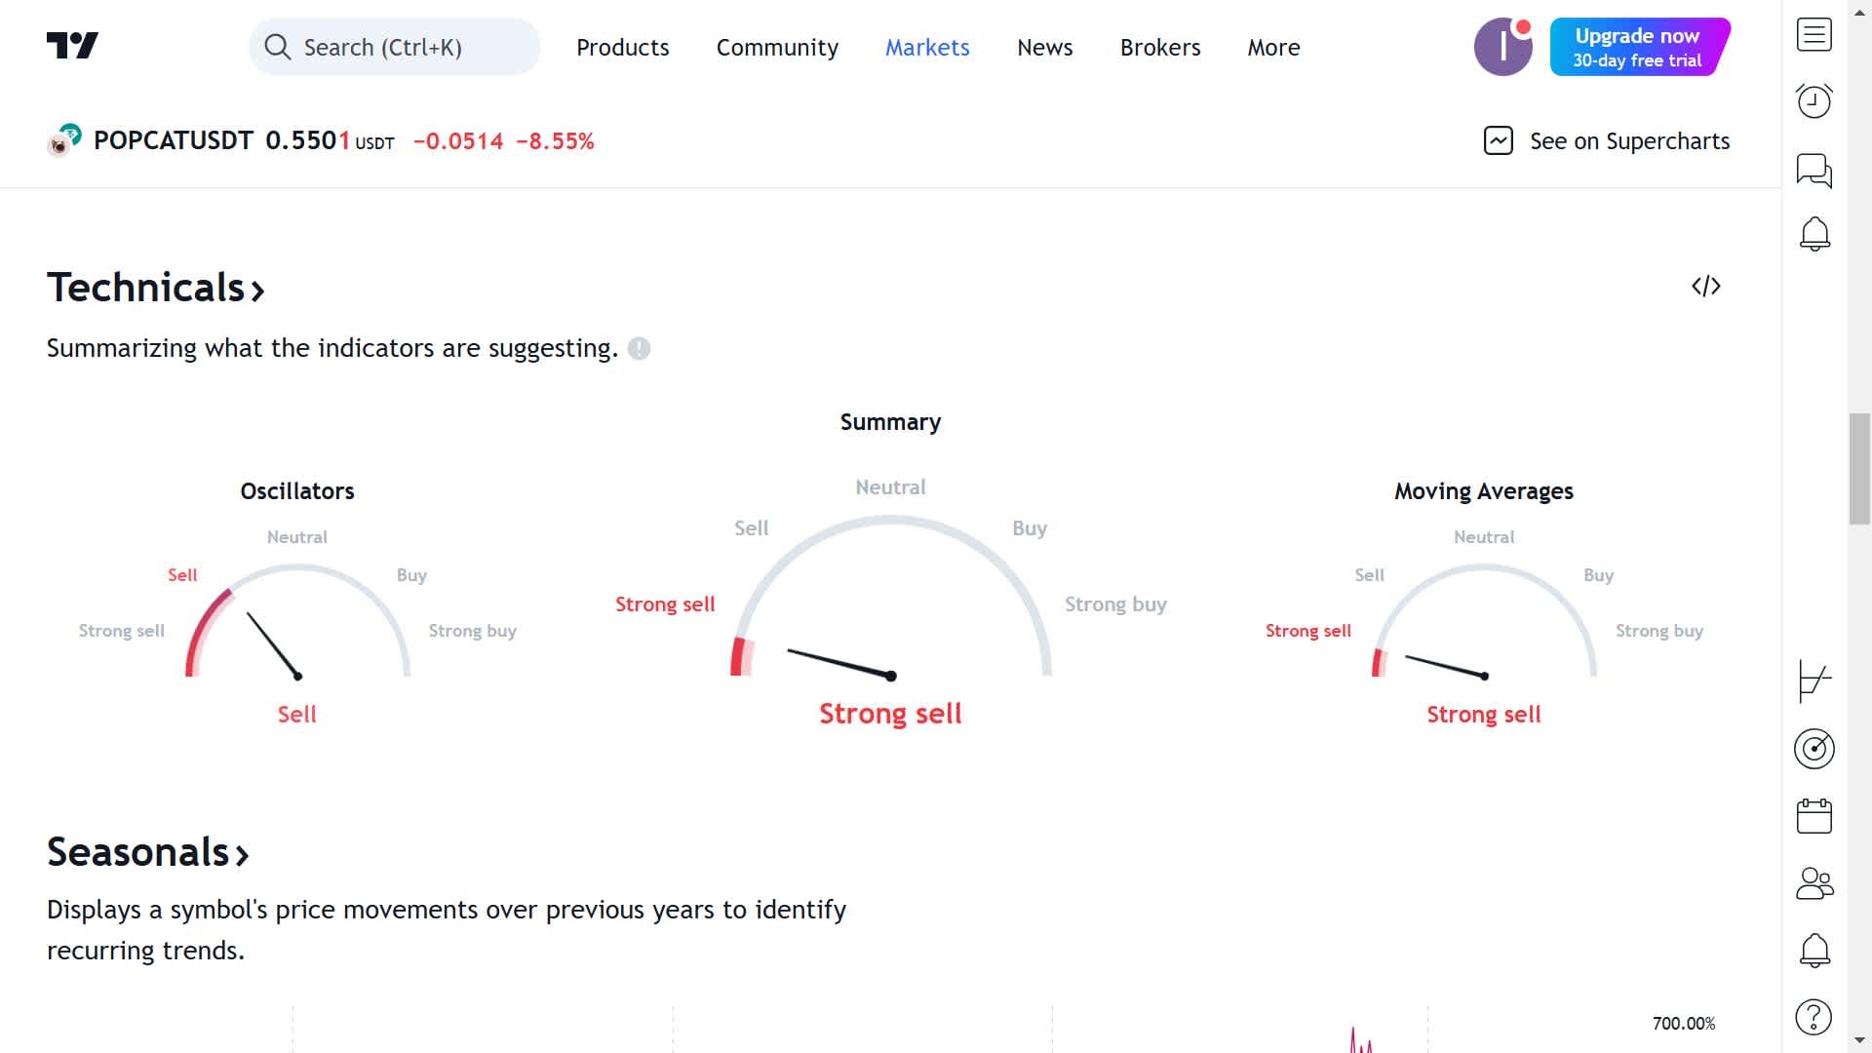Expand the Technicals section heading
The height and width of the screenshot is (1053, 1872).
[x=156, y=288]
